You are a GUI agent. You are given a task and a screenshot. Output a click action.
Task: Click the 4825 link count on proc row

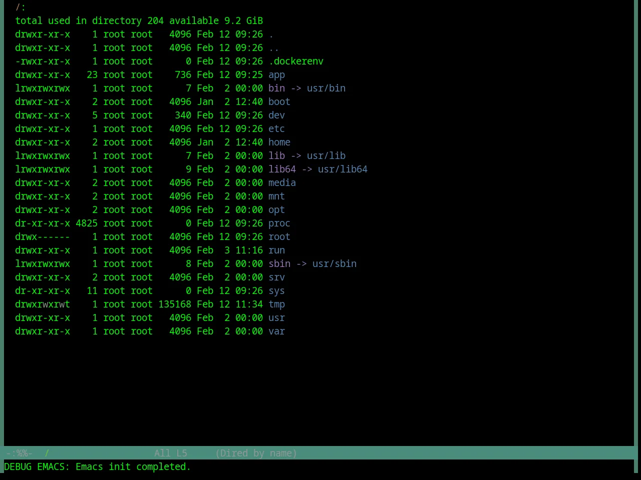87,223
